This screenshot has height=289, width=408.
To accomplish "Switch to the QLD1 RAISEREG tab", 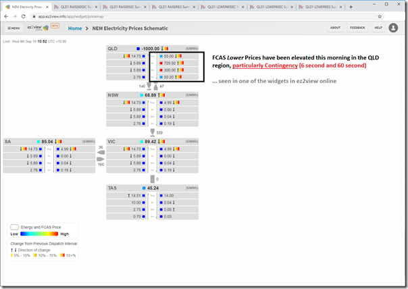I will (174, 7).
